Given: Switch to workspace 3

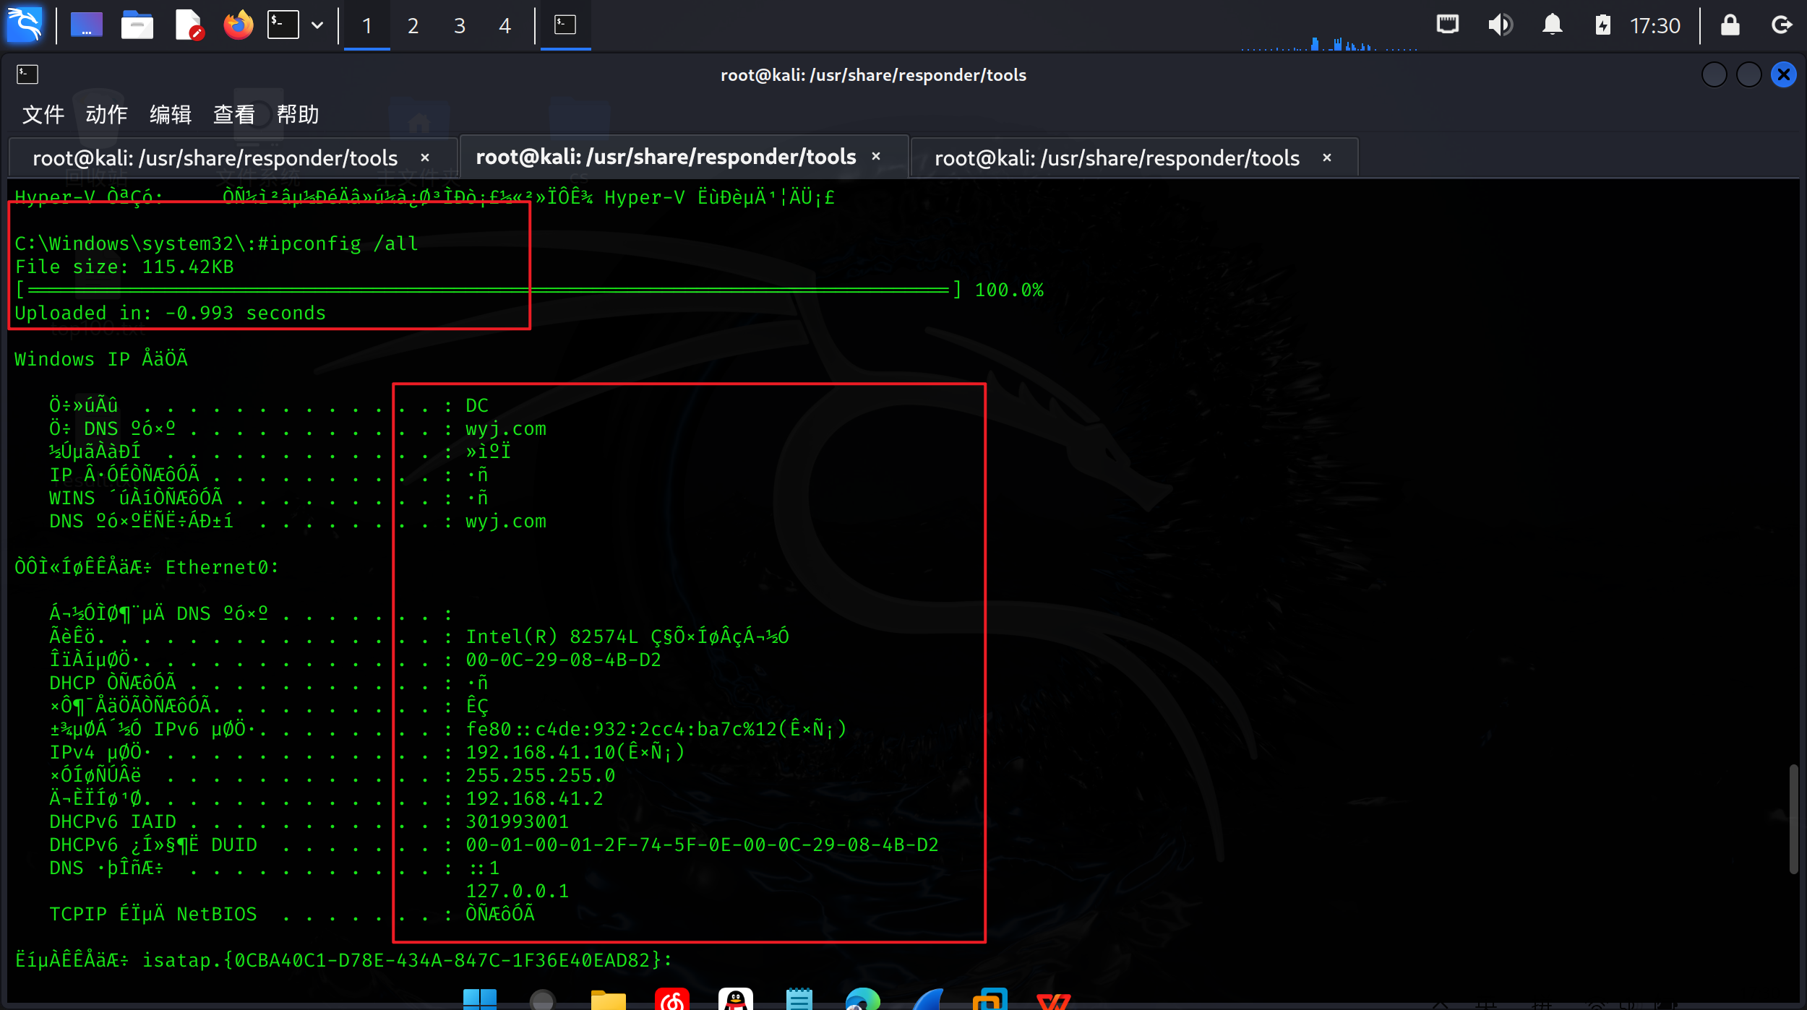Looking at the screenshot, I should 459,26.
